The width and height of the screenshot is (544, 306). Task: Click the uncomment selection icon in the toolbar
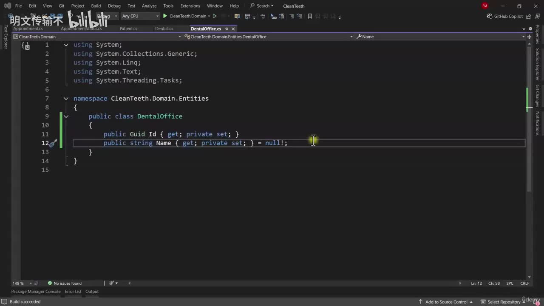tap(300, 16)
